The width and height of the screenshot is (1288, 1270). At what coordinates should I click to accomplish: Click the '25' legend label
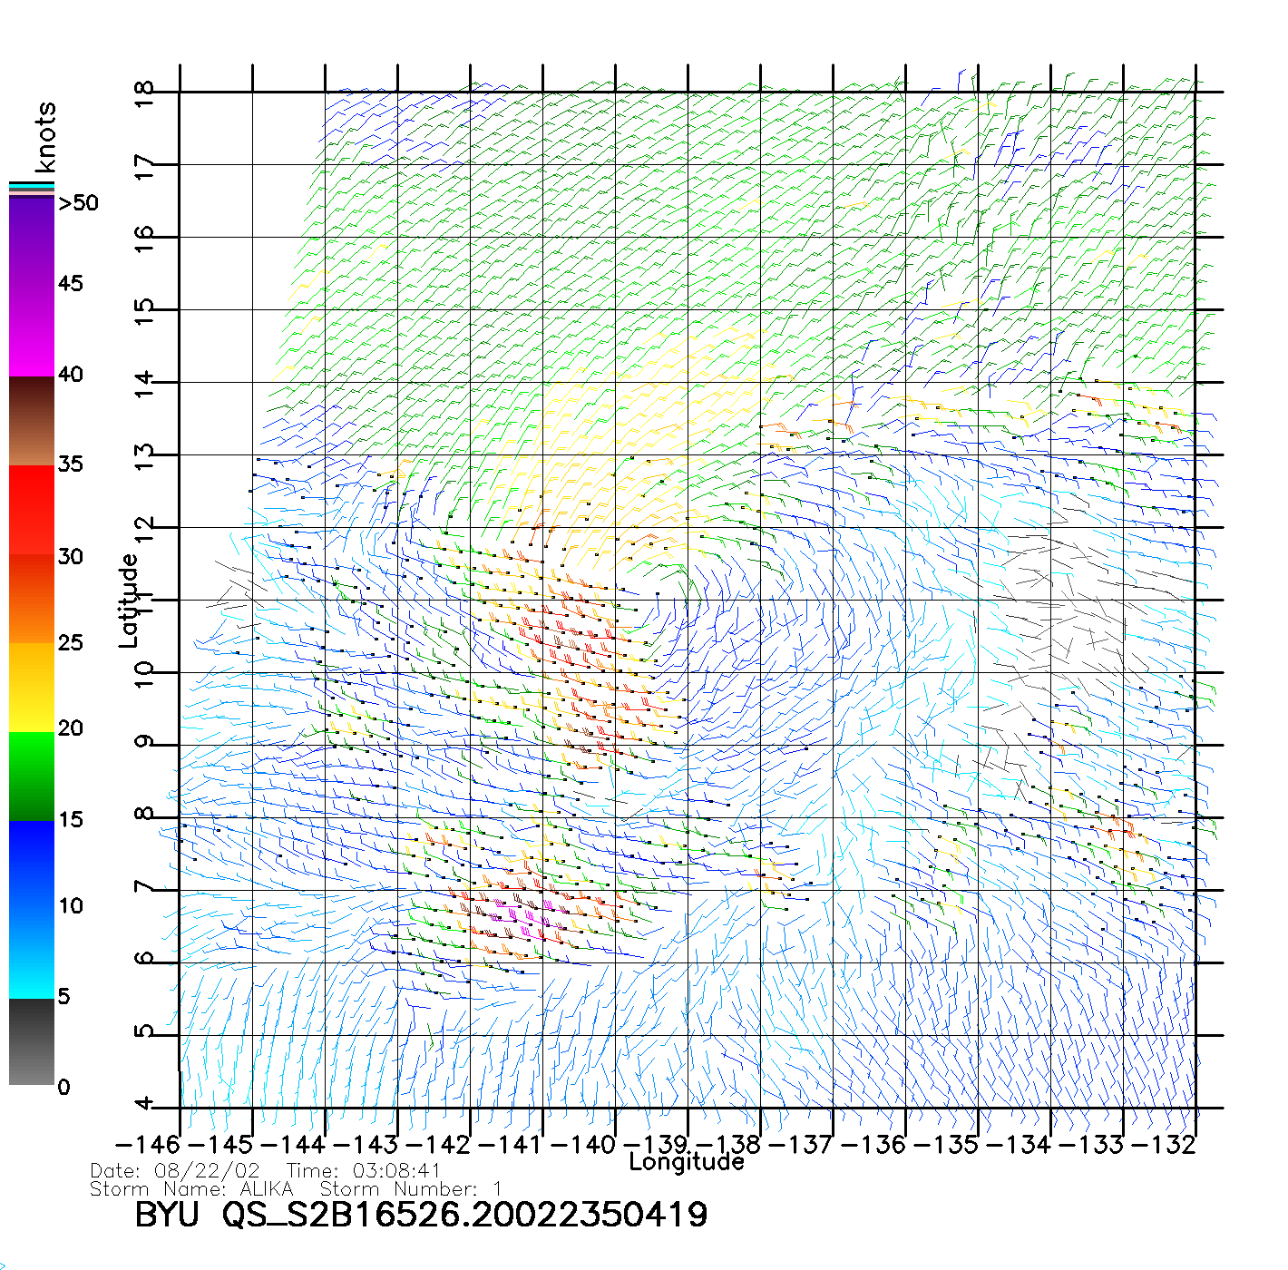pyautogui.click(x=70, y=642)
